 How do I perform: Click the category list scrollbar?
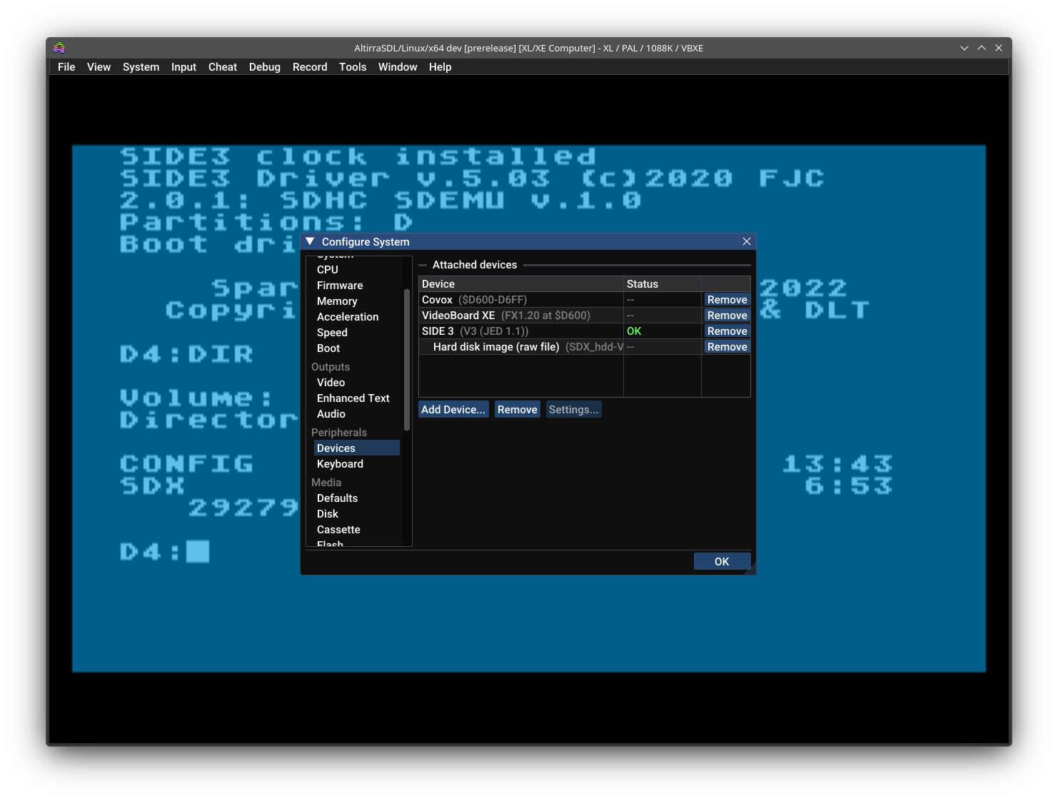407,360
